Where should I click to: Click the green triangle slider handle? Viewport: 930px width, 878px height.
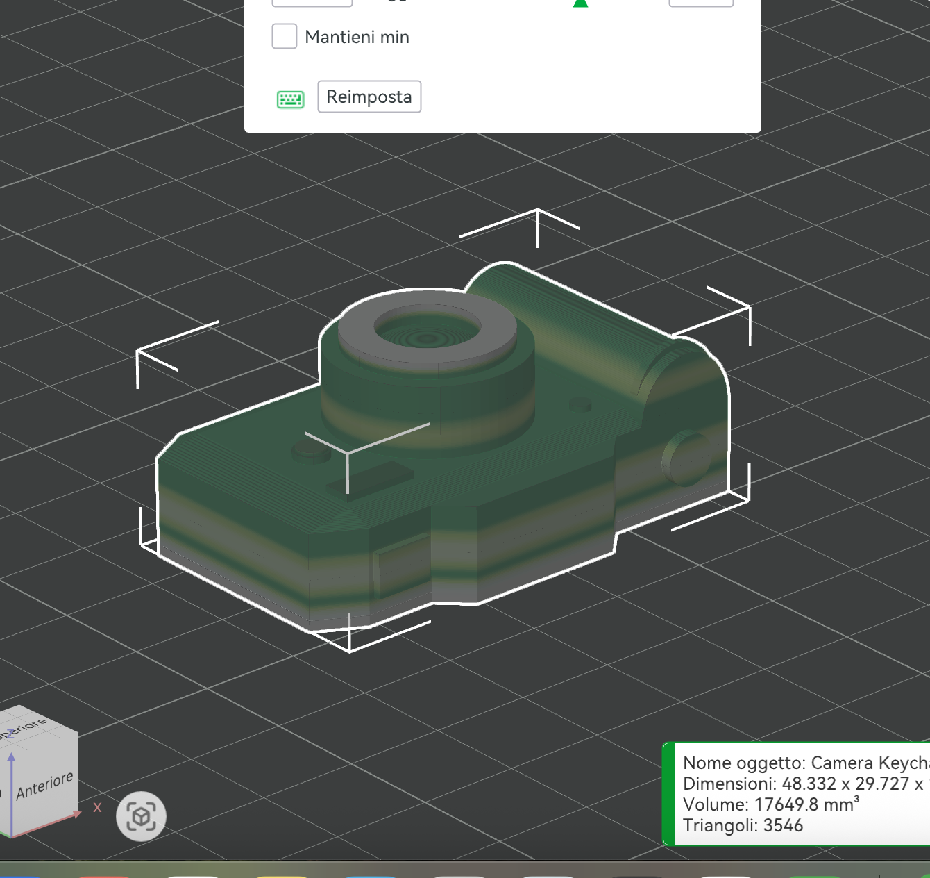pyautogui.click(x=581, y=3)
